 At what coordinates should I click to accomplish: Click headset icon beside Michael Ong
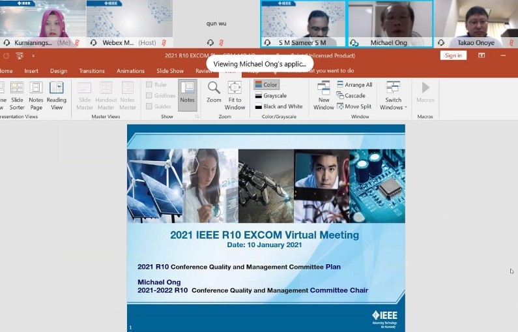354,42
